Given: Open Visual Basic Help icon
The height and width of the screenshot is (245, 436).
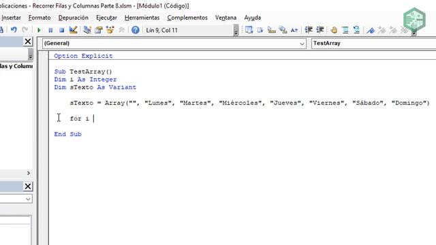Looking at the screenshot, I should pyautogui.click(x=136, y=30).
